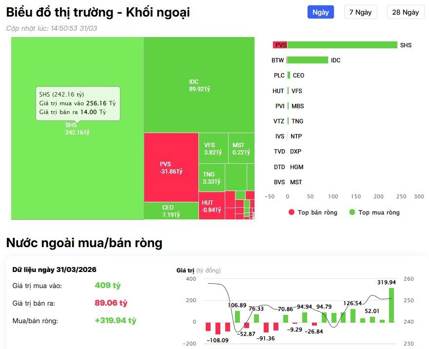Select the active "Ngày" time range button
Viewport: 429px width, 349px height.
point(320,12)
